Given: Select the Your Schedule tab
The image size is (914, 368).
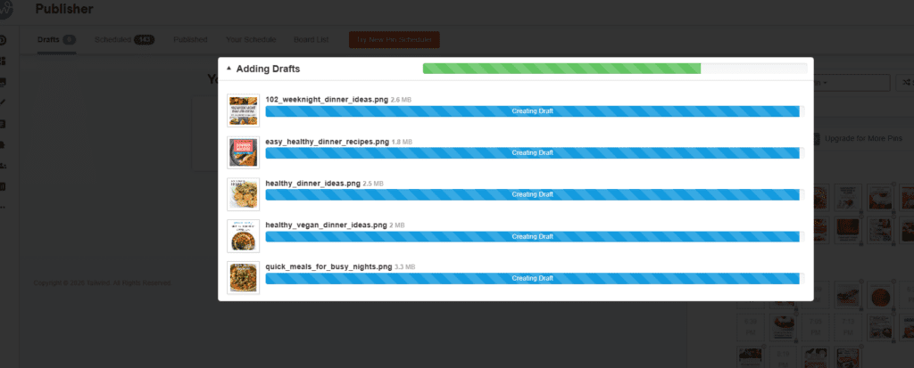Looking at the screenshot, I should (x=251, y=40).
